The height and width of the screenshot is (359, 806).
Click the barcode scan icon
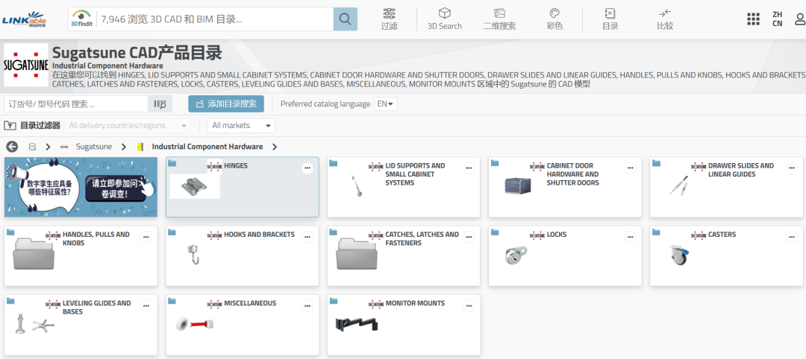pyautogui.click(x=160, y=104)
